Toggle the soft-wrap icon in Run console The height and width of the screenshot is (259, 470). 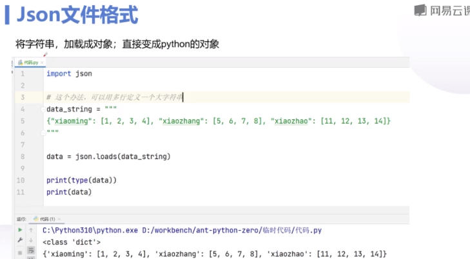[31, 250]
